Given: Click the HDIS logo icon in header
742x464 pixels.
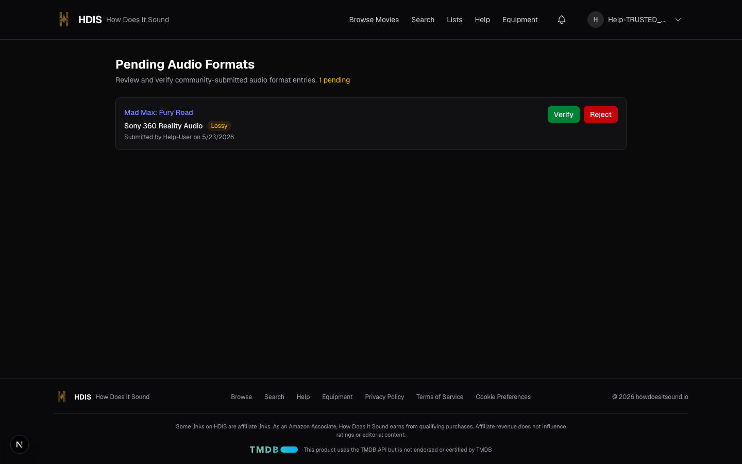Looking at the screenshot, I should (x=64, y=20).
